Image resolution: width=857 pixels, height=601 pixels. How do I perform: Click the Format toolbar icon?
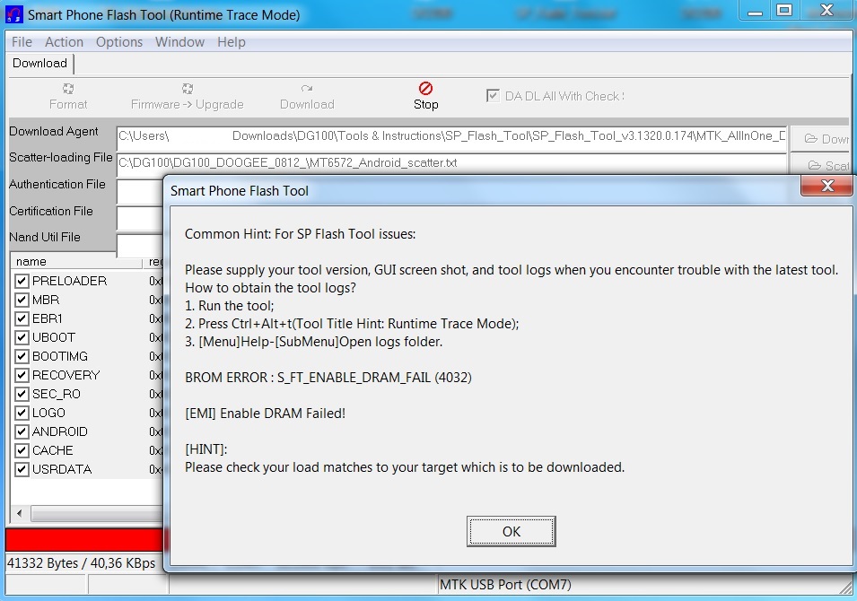[68, 89]
